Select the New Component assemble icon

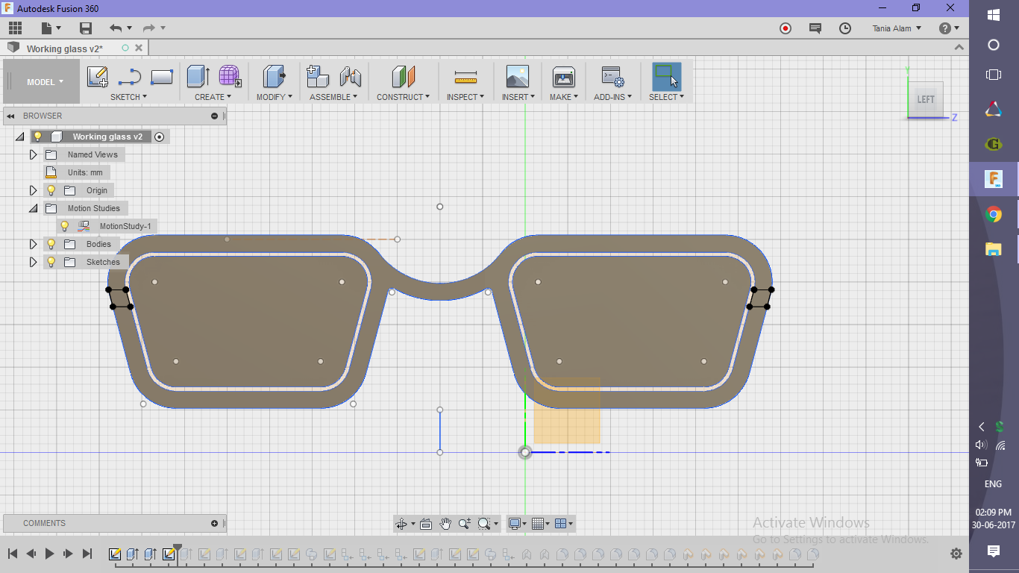click(x=318, y=76)
